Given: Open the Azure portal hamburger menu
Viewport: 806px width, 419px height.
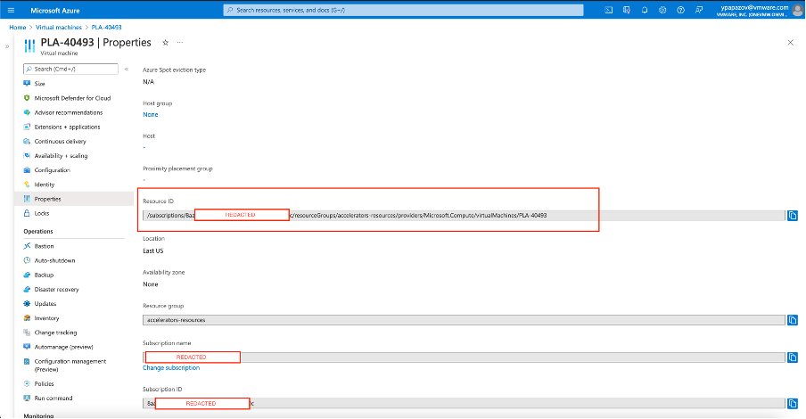Looking at the screenshot, I should tap(11, 11).
